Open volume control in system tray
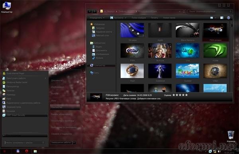The height and width of the screenshot is (154, 239). click(219, 151)
